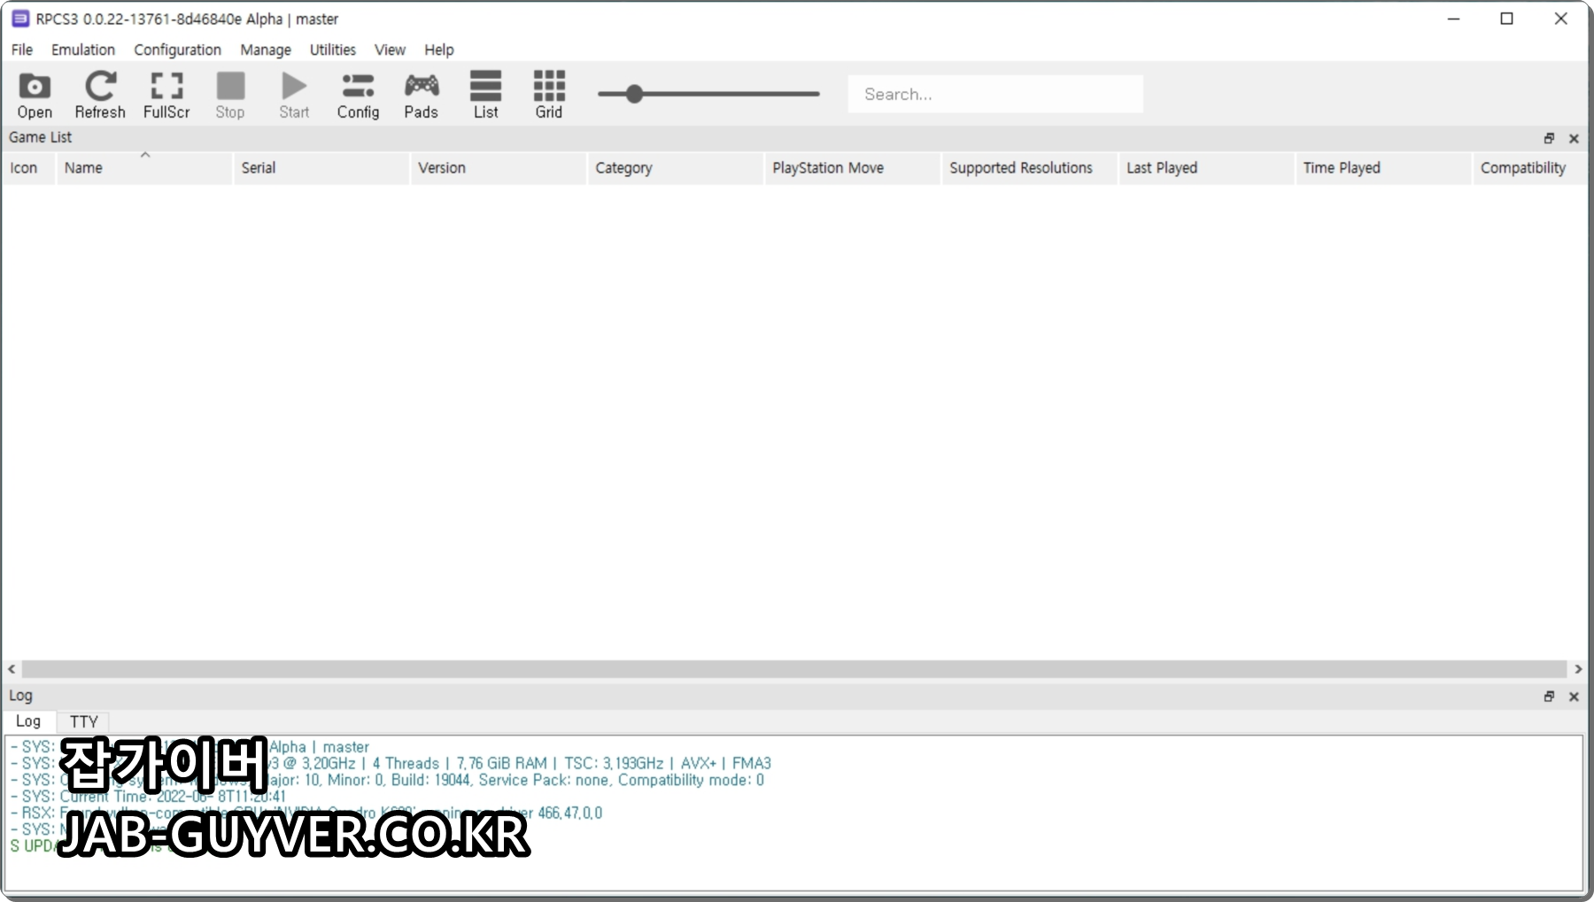Close the Log panel
Viewport: 1594px width, 902px height.
pos(1574,697)
